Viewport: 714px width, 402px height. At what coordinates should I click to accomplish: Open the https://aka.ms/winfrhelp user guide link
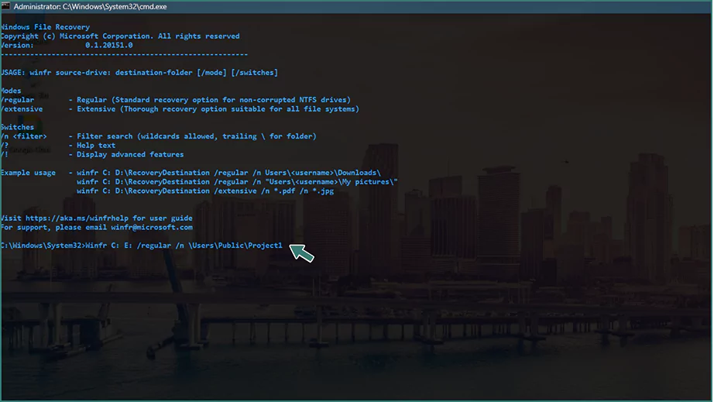tap(77, 218)
